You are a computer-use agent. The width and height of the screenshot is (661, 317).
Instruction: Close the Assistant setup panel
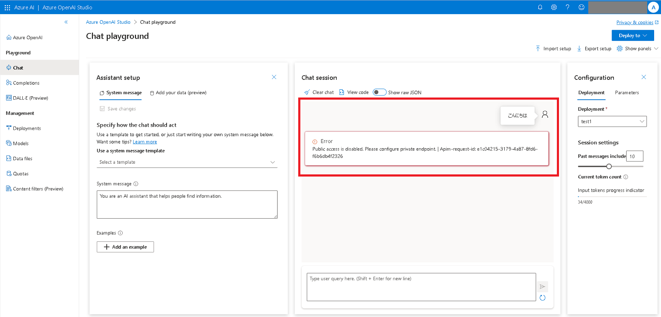point(274,77)
